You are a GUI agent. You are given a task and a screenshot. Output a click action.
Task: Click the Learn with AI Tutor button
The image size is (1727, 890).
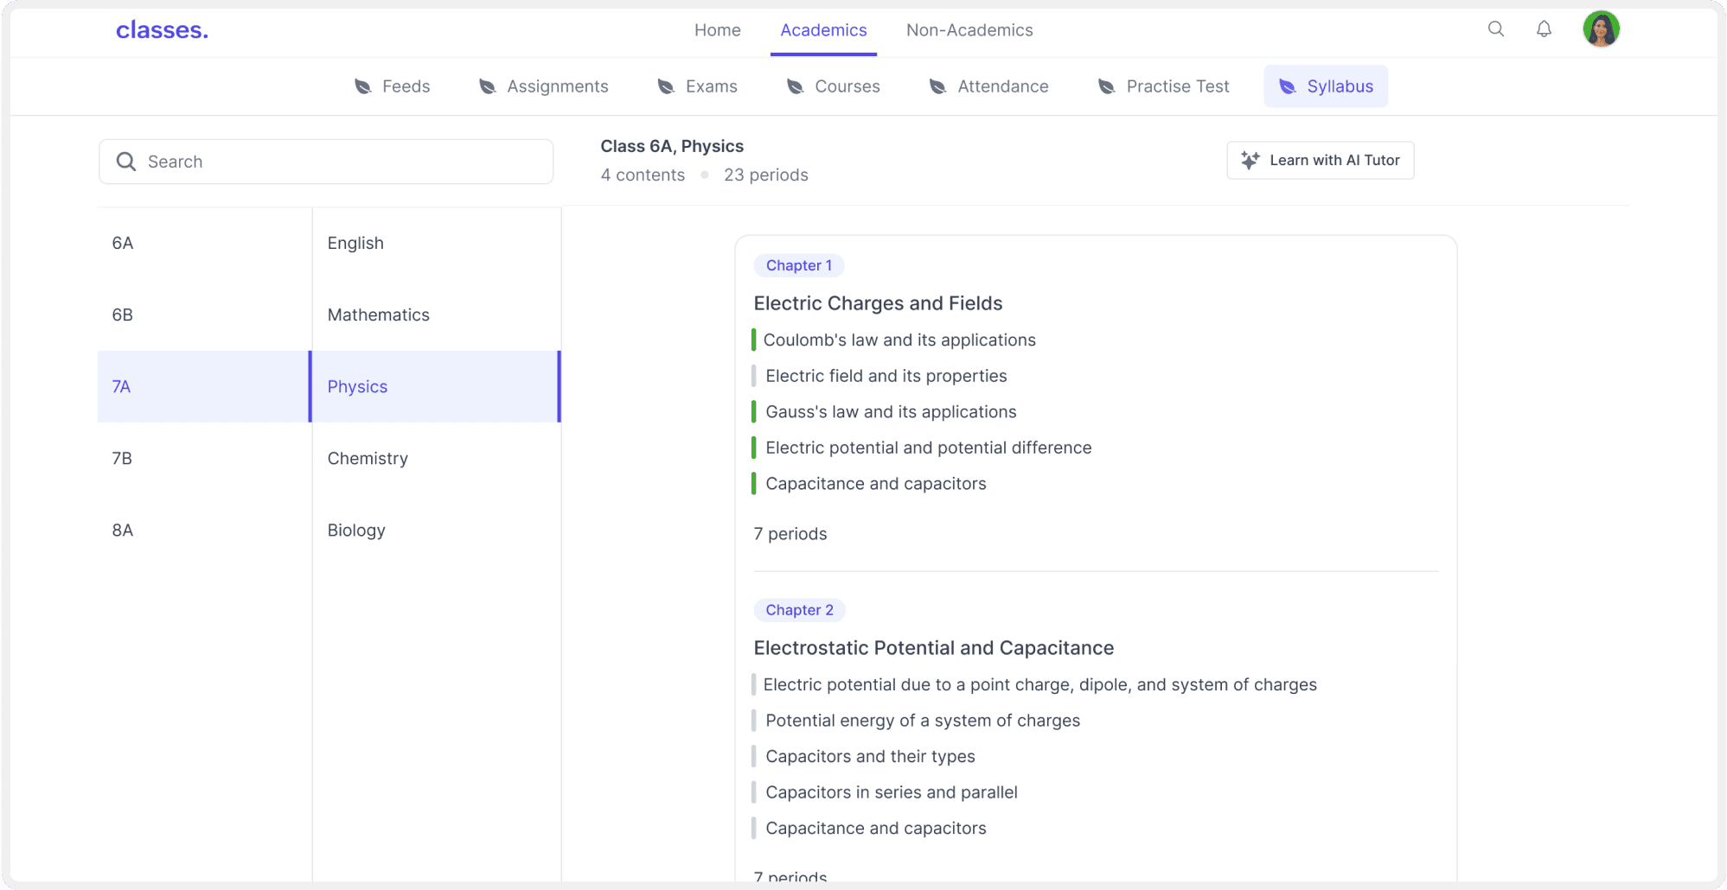[1320, 160]
